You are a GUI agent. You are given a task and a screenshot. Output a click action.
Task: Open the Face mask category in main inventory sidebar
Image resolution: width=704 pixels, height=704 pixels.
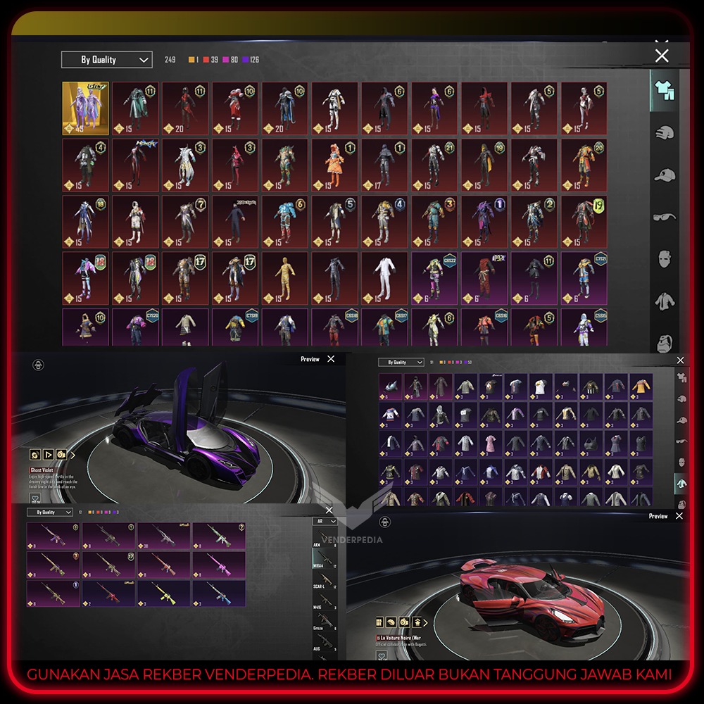[665, 259]
